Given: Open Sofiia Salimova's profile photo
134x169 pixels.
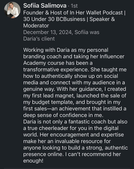Looking at the screenshot, I should [12, 10].
